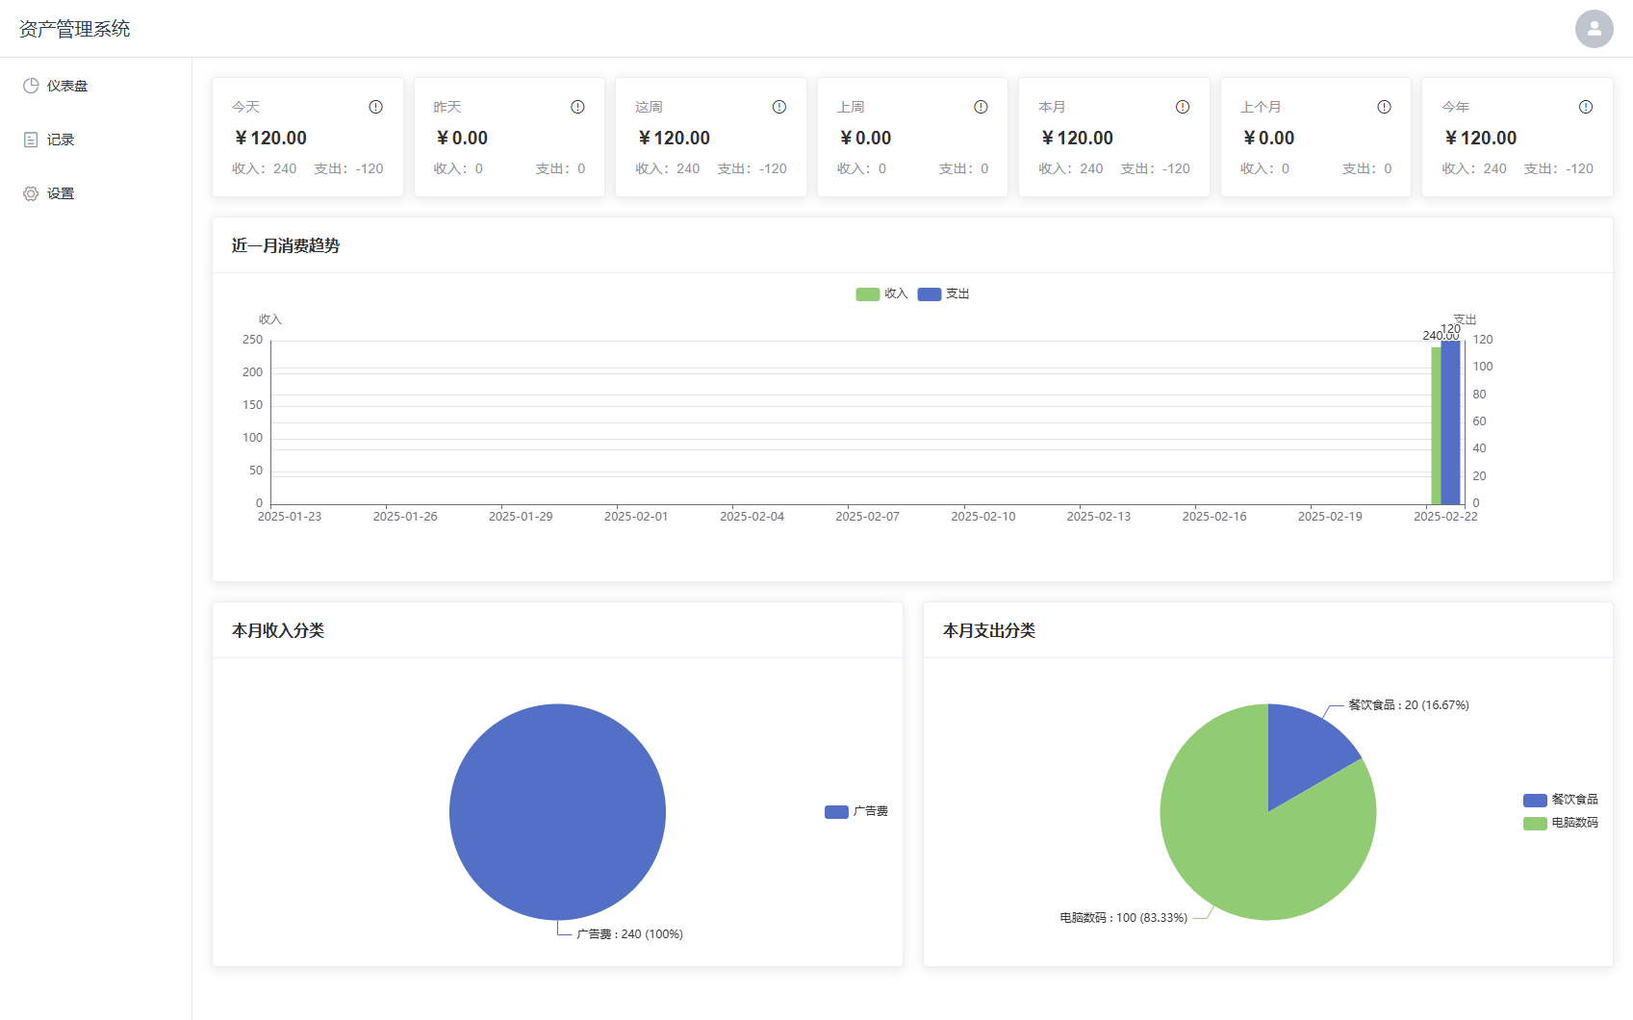Click the info icon on 这周 card

(x=779, y=107)
